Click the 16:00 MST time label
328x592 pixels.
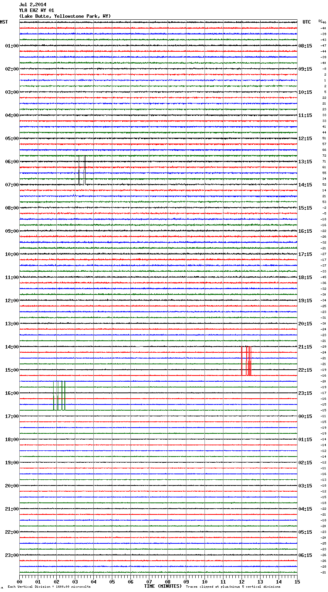pyautogui.click(x=12, y=393)
